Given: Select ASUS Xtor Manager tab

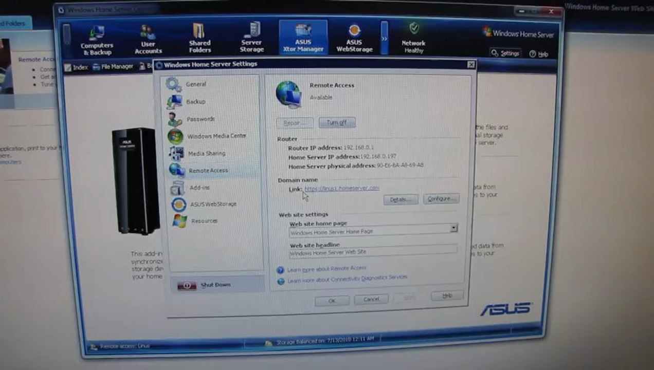Looking at the screenshot, I should [x=303, y=37].
